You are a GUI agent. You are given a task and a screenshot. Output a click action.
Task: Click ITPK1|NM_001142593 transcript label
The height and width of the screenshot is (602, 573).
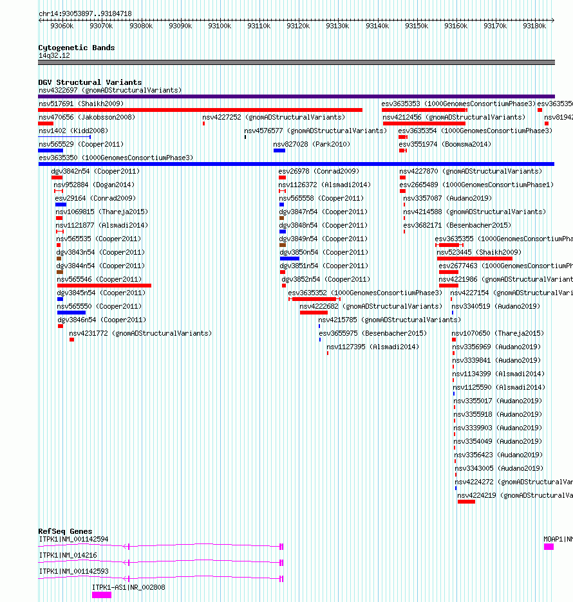click(x=74, y=571)
